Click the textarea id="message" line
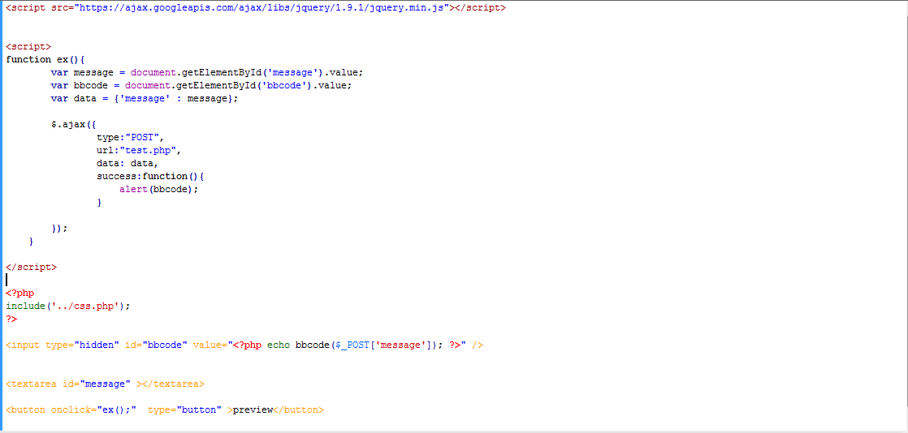908x433 pixels. click(105, 384)
